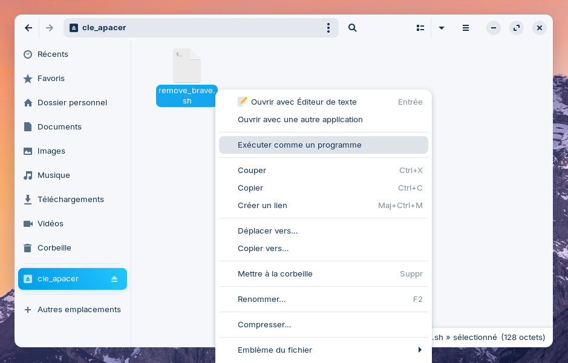Choose Copier vers... in the context menu
This screenshot has height=363, width=568.
[324, 249]
